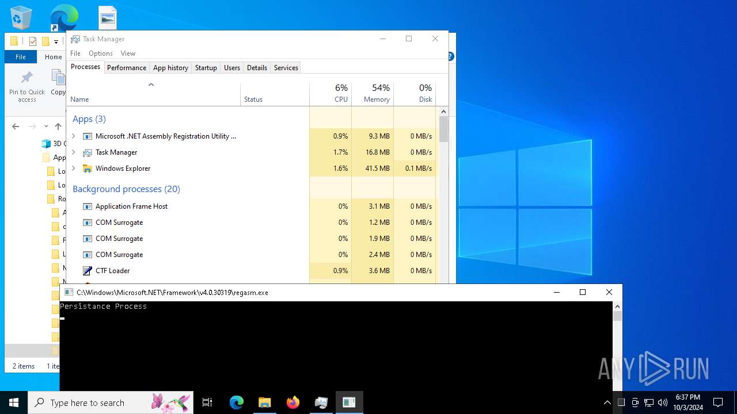737x414 pixels.
Task: Select the Application Frame Host process icon
Action: point(88,206)
